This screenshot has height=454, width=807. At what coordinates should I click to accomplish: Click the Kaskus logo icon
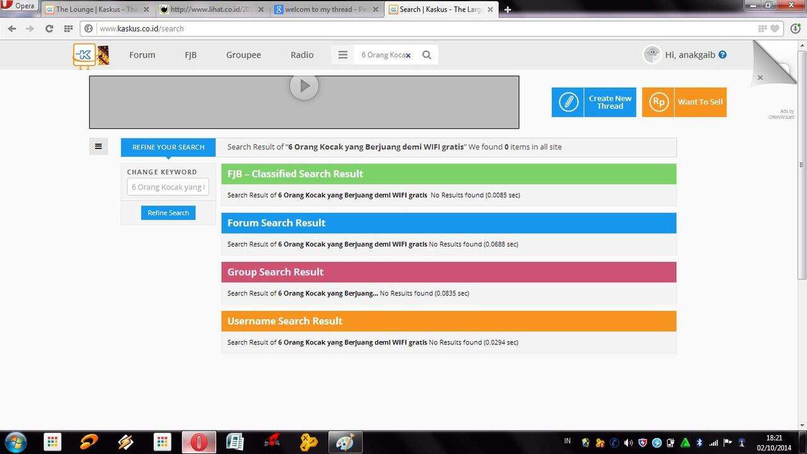point(84,55)
